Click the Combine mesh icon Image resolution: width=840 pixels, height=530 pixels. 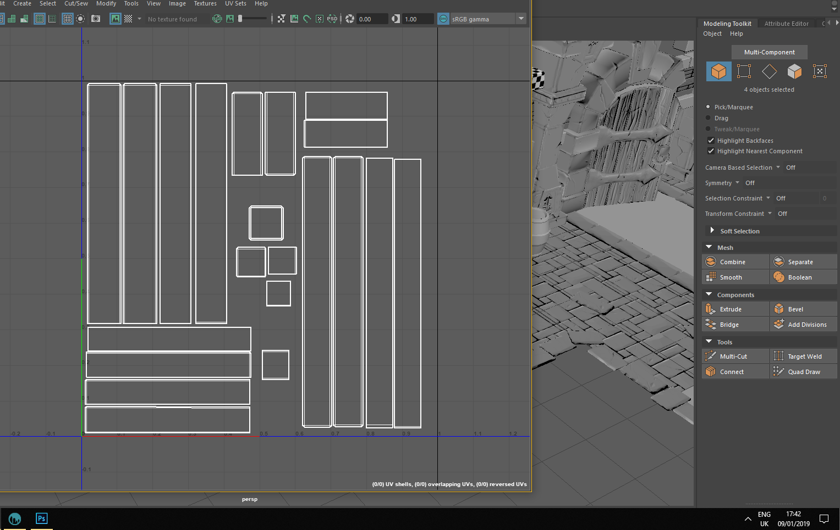point(711,262)
